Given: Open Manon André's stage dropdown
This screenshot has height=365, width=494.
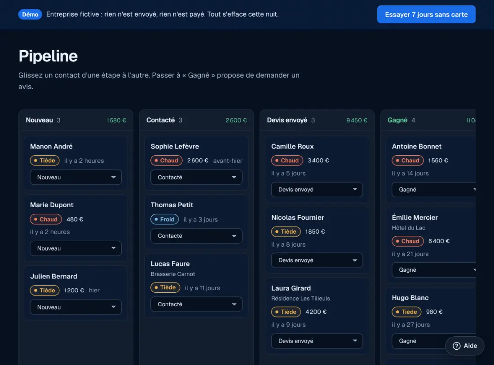Looking at the screenshot, I should 75,177.
